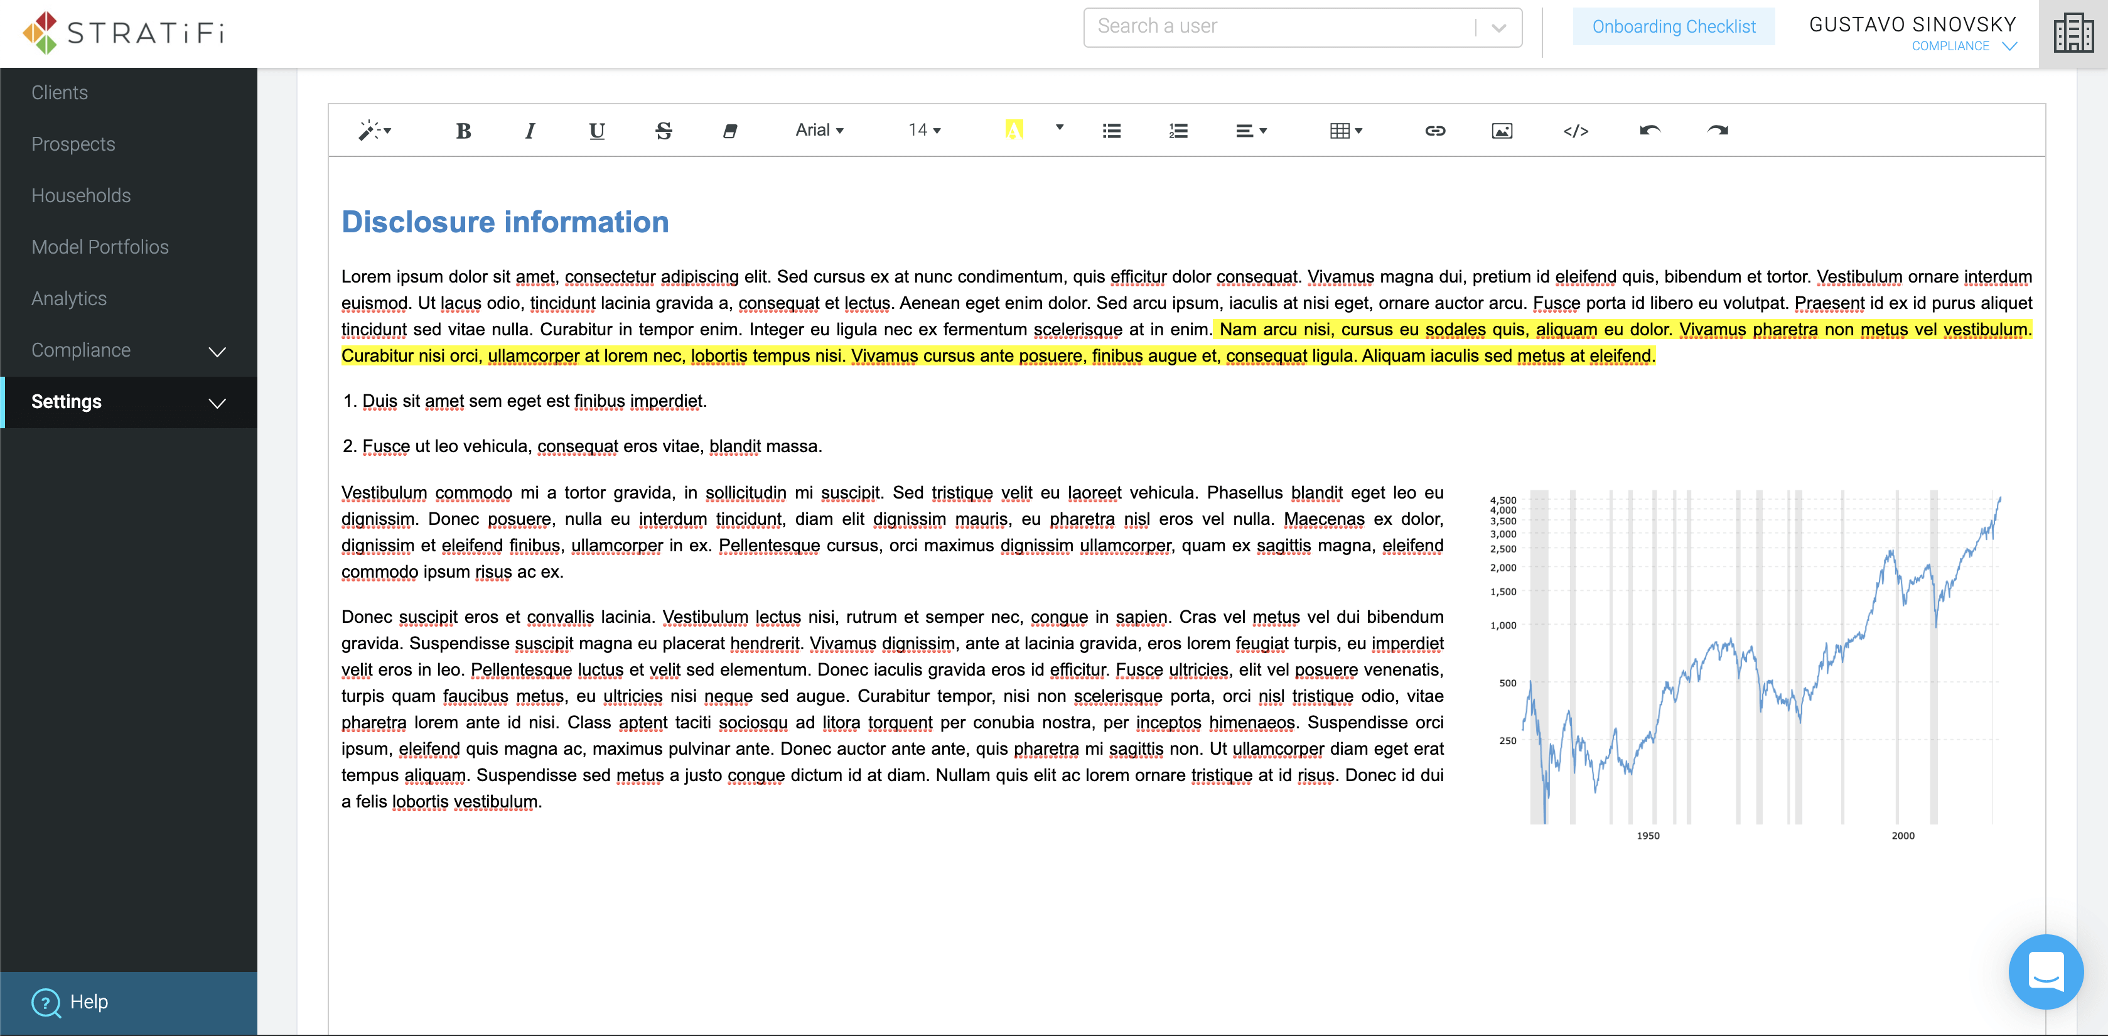Expand the Compliance chevron
The width and height of the screenshot is (2108, 1036).
tap(217, 352)
